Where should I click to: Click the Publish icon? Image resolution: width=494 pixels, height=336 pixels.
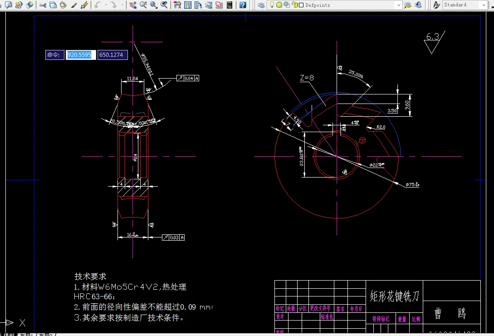(x=19, y=5)
